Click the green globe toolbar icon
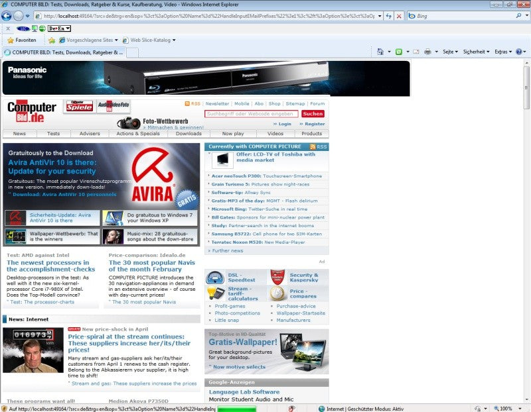The image size is (531, 412). pos(42,28)
